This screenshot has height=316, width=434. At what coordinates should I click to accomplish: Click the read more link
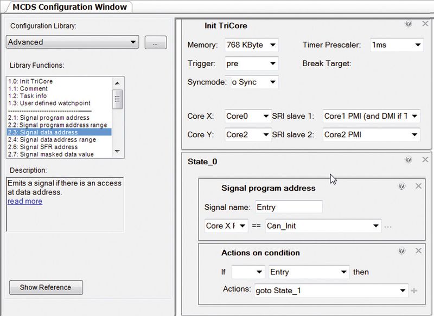point(25,201)
